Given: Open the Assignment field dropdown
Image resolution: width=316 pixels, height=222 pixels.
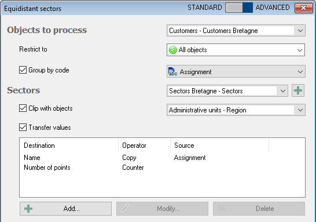Looking at the screenshot, I should pos(236,71).
